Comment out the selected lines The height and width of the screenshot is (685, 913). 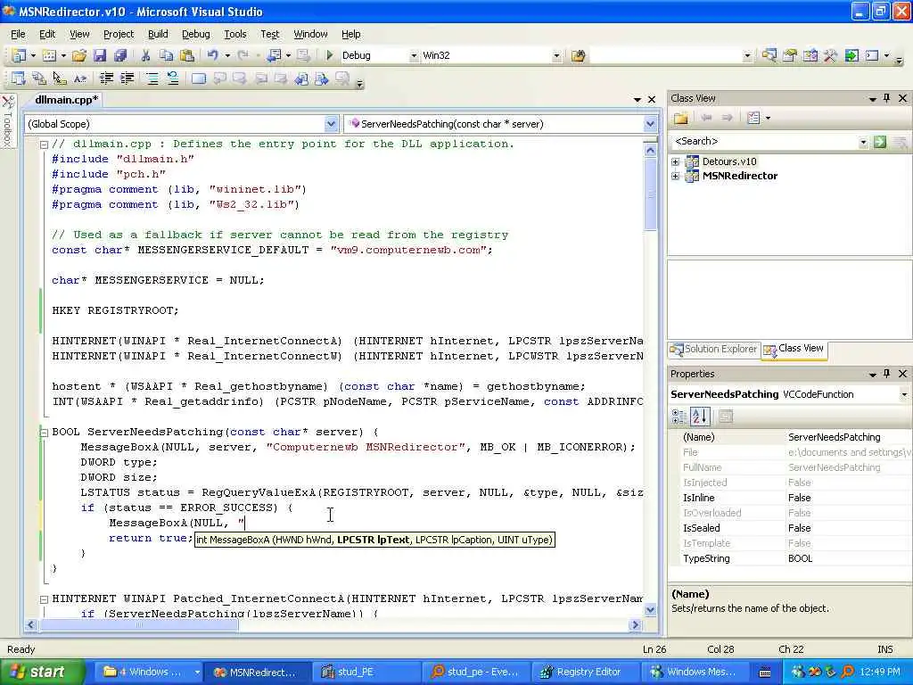point(152,78)
